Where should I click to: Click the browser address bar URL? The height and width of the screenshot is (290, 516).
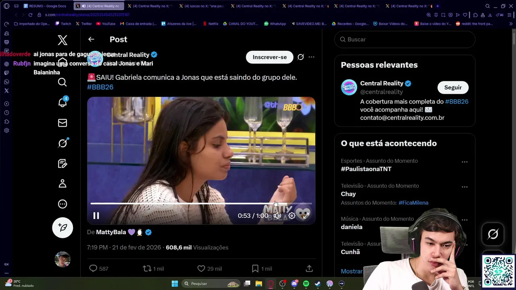click(87, 15)
